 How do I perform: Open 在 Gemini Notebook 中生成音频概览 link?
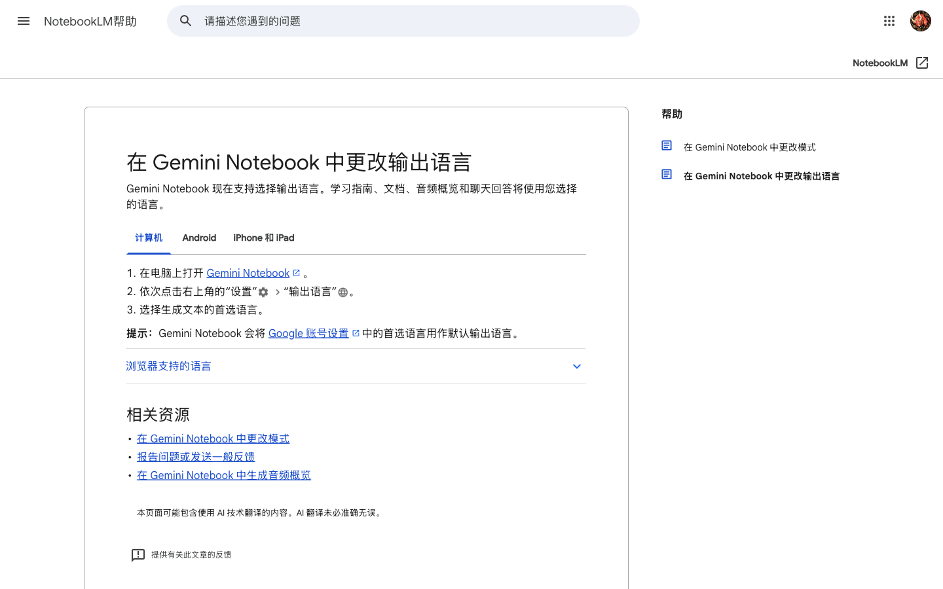[x=224, y=475]
